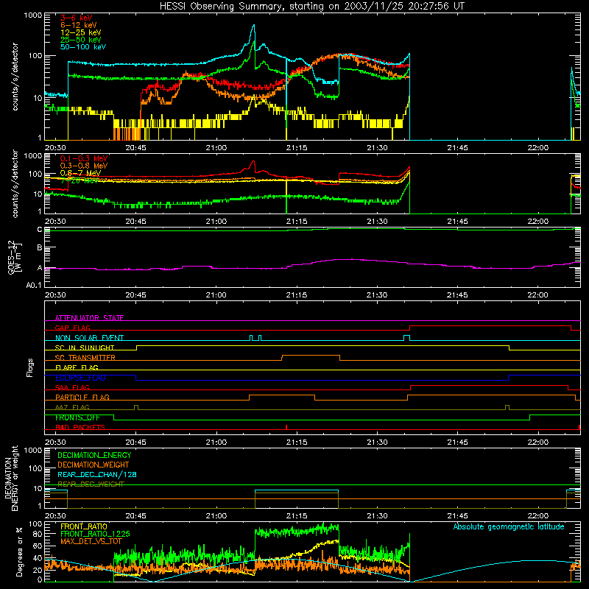
Task: Click the HESSI Observing Summary title text
Action: 312,7
